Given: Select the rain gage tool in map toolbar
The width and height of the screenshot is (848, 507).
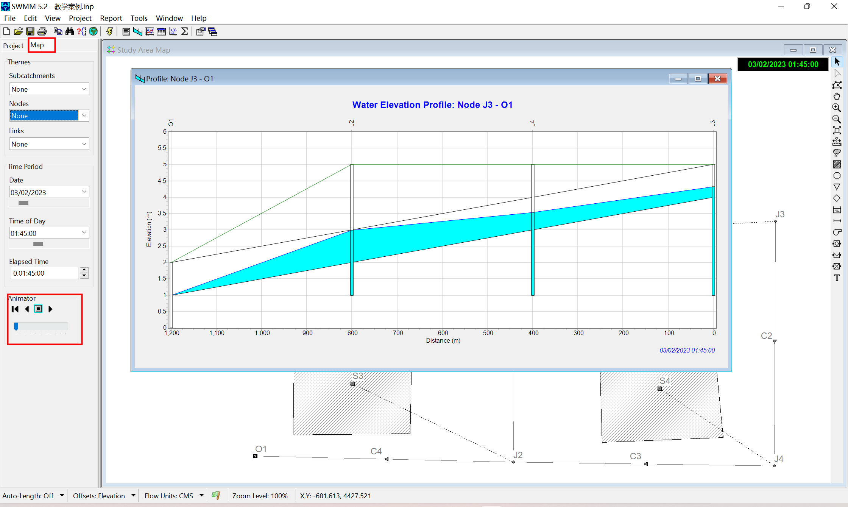Looking at the screenshot, I should click(x=837, y=153).
